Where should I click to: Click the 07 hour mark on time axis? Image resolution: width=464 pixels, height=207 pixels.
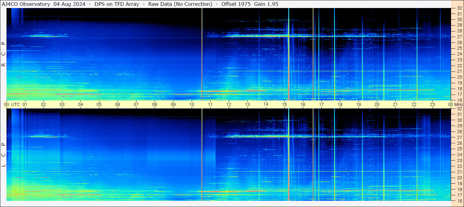tap(136, 104)
